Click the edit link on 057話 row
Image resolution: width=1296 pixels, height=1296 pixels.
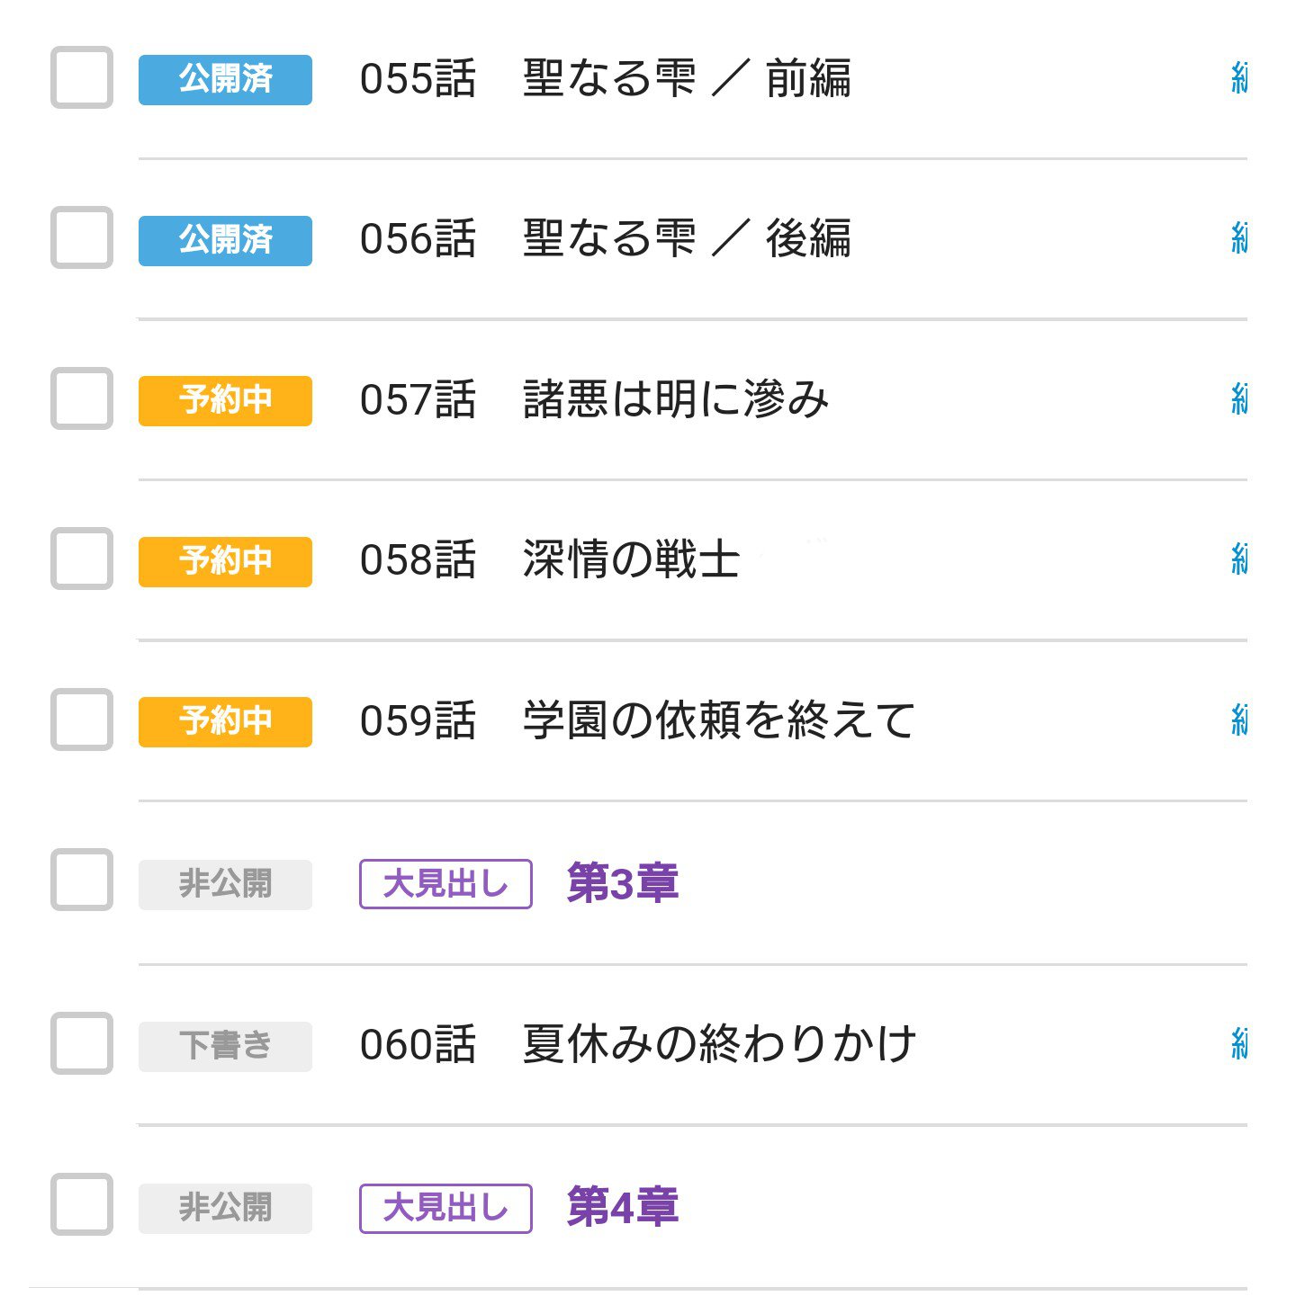(x=1238, y=399)
